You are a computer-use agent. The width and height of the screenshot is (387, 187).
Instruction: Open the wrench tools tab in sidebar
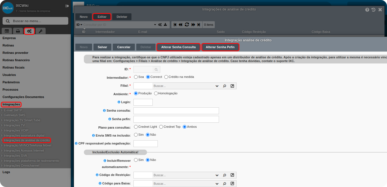click(41, 31)
